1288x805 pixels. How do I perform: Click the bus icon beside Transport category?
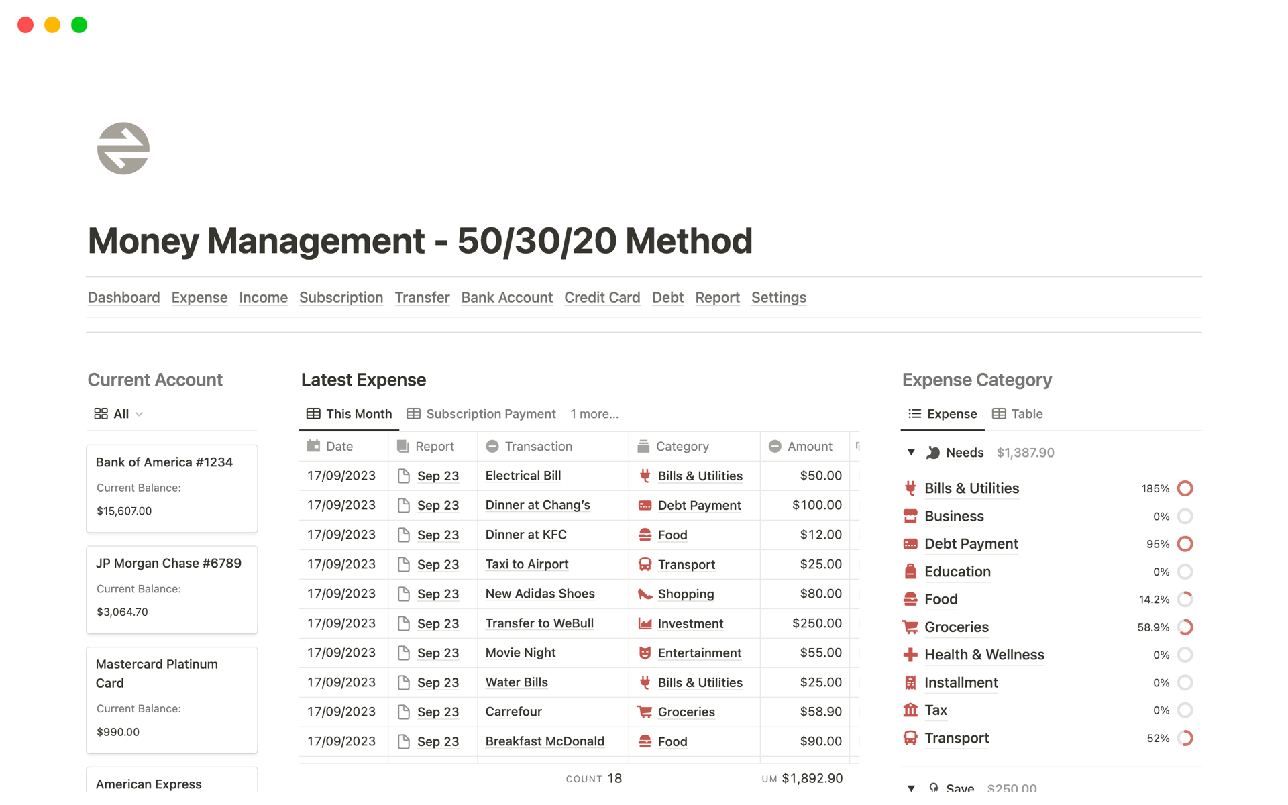coord(910,738)
